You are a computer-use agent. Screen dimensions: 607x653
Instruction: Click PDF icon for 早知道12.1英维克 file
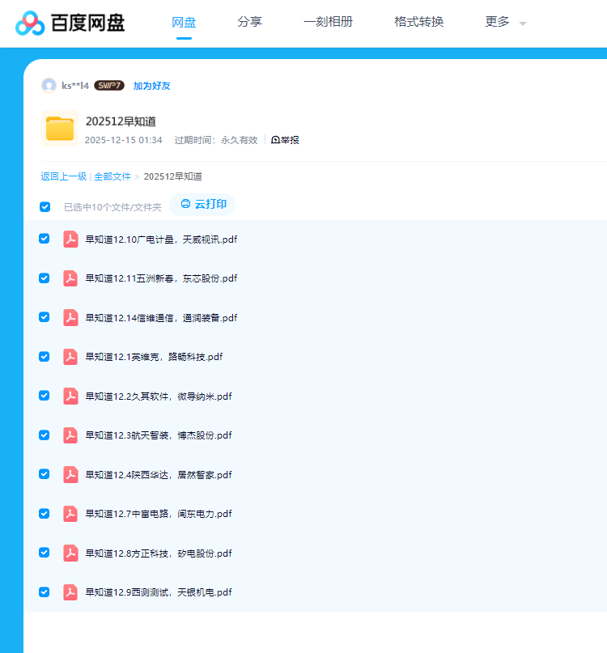tap(70, 357)
